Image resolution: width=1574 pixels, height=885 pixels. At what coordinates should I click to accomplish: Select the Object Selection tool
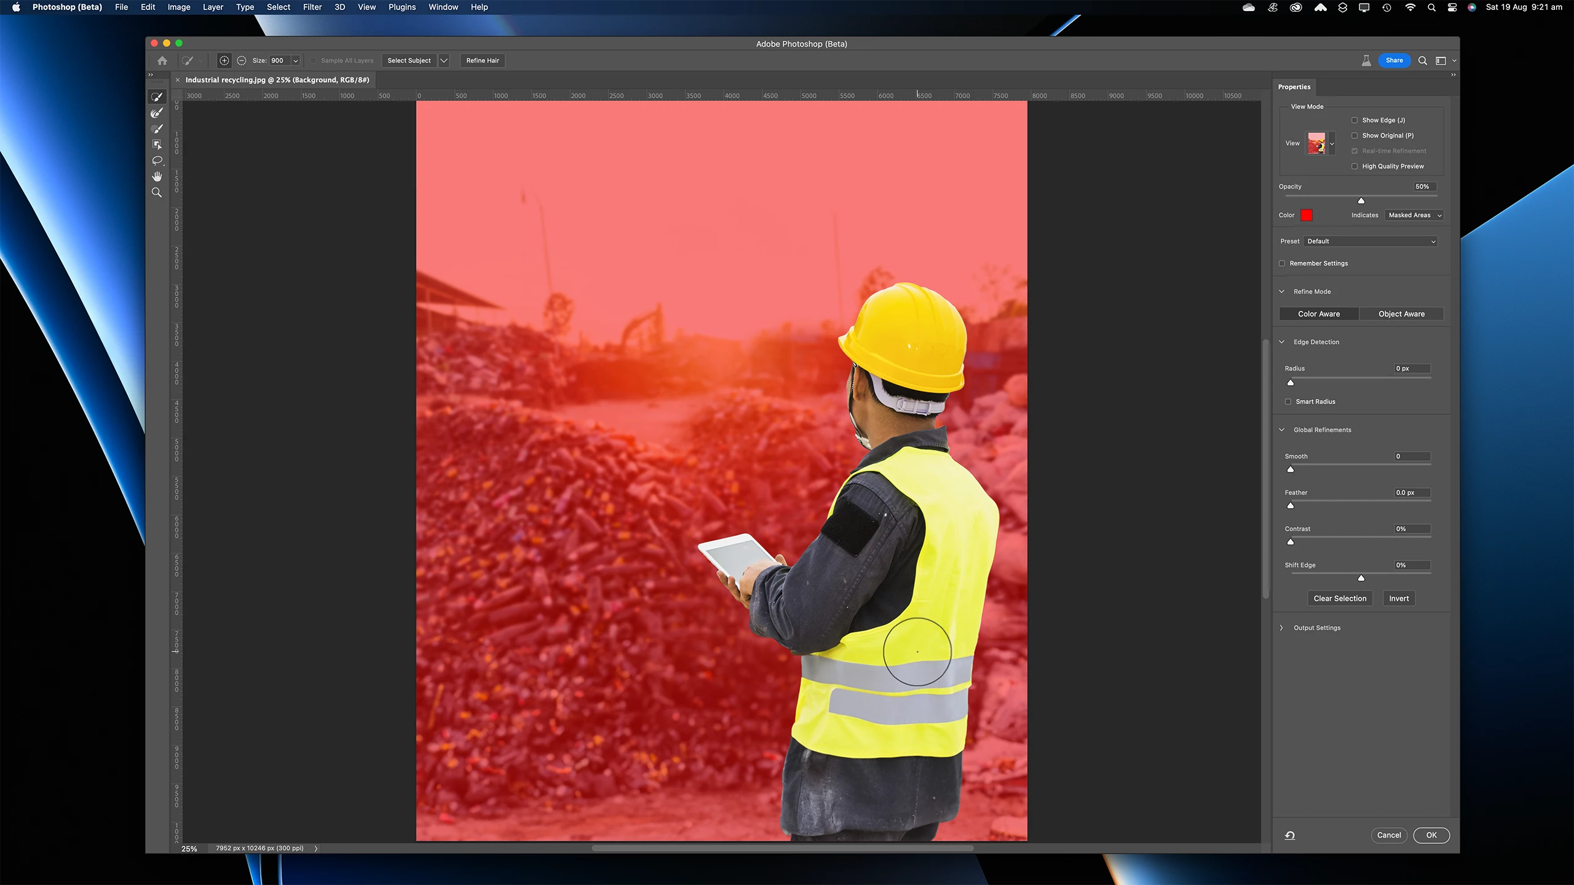(x=157, y=144)
